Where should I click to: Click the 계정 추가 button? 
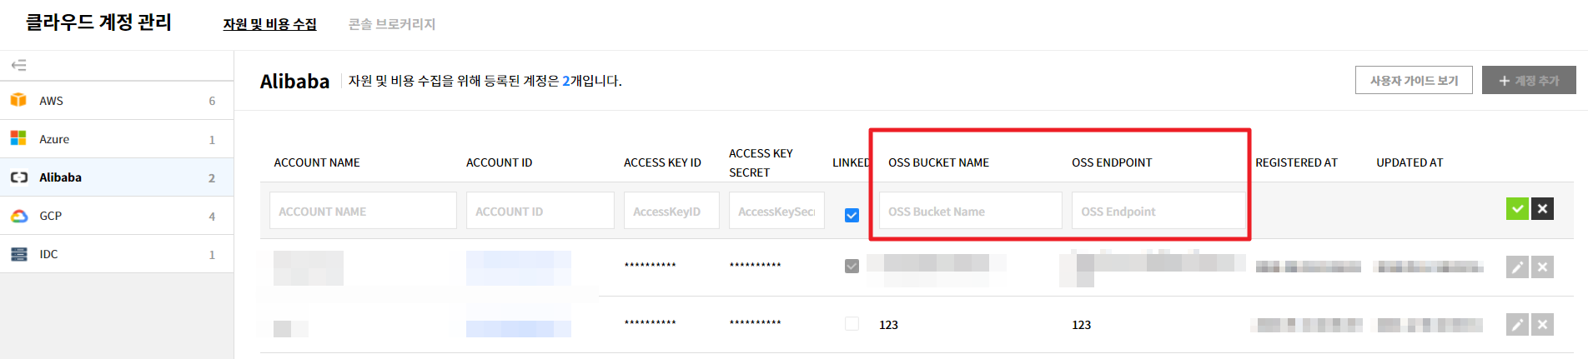pyautogui.click(x=1529, y=81)
